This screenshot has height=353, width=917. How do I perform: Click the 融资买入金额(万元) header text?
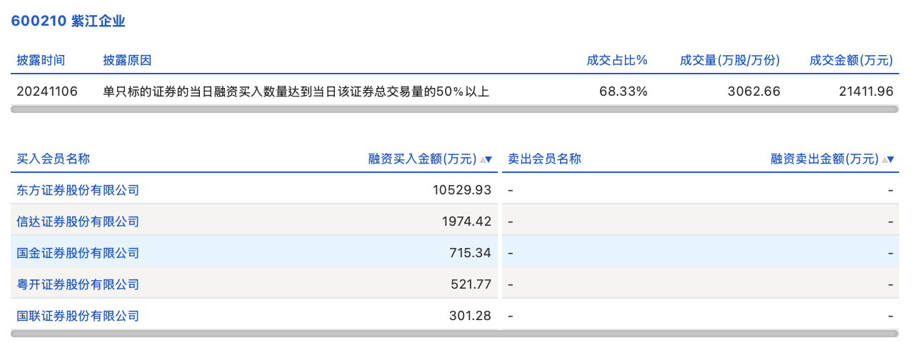[422, 159]
